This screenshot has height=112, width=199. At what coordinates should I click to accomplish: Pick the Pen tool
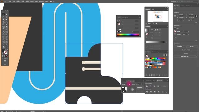click(x=3, y=19)
